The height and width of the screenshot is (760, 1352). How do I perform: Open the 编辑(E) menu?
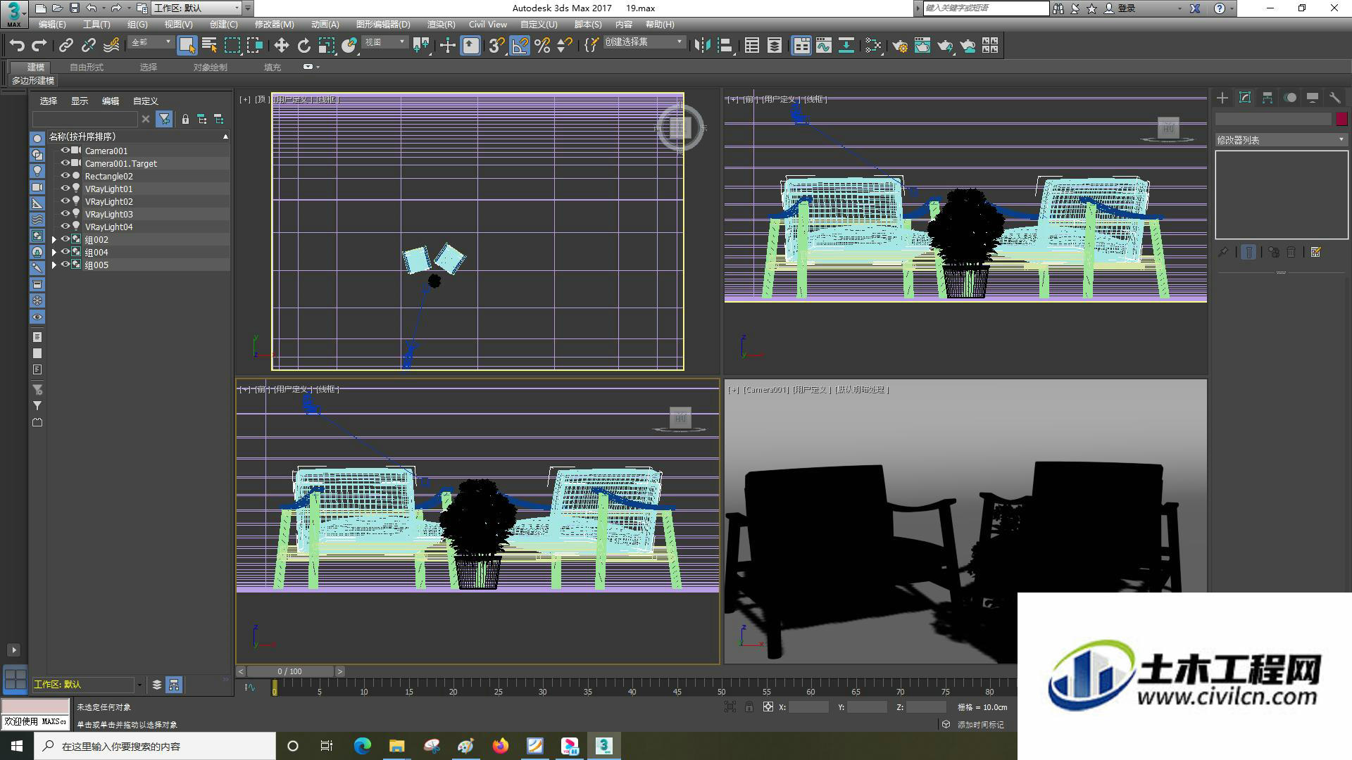(51, 25)
